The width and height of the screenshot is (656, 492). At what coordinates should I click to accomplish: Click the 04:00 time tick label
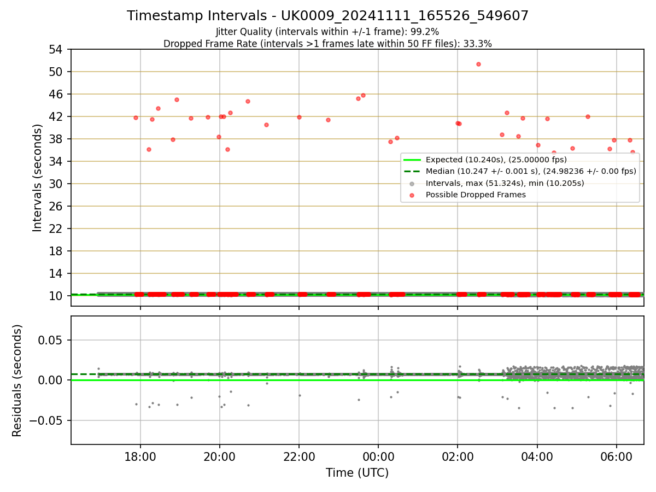tap(537, 456)
